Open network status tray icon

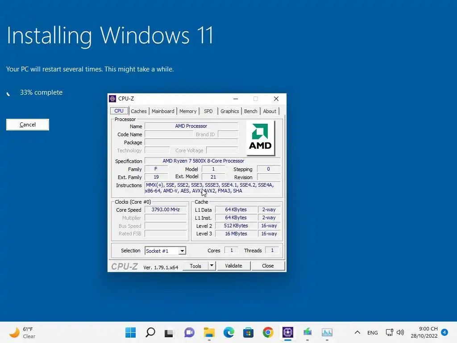[389, 332]
